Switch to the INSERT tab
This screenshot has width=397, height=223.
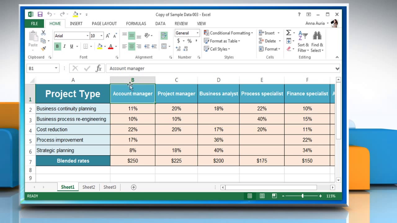click(76, 24)
